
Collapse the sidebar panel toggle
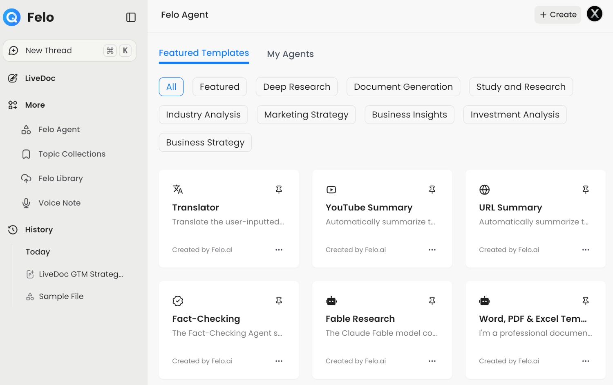pos(131,17)
